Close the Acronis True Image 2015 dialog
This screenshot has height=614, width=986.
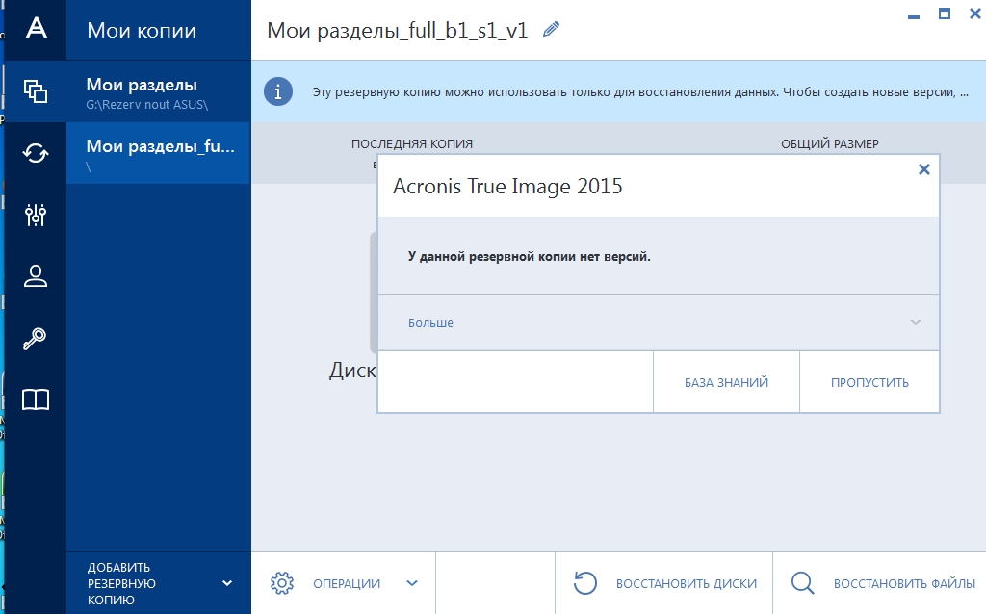[x=923, y=169]
